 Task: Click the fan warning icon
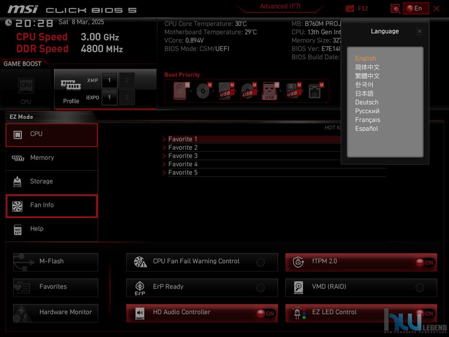point(140,262)
